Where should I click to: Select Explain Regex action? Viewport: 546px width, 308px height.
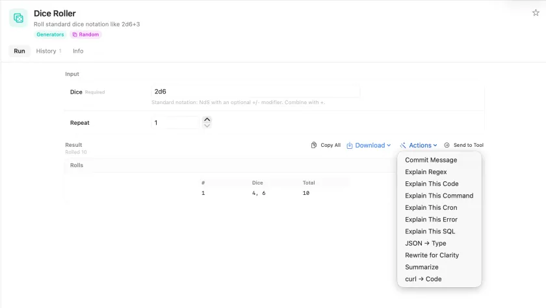439,172
